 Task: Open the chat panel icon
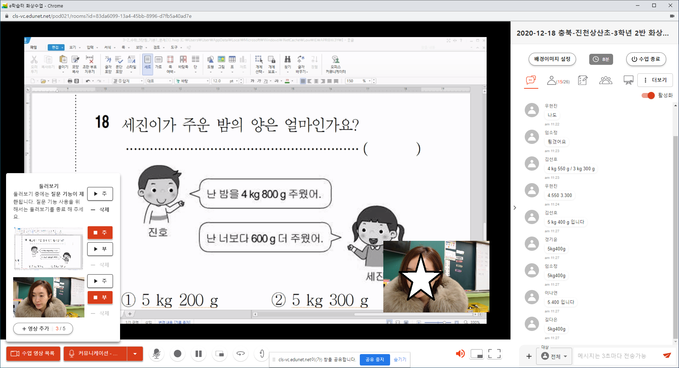(x=531, y=80)
